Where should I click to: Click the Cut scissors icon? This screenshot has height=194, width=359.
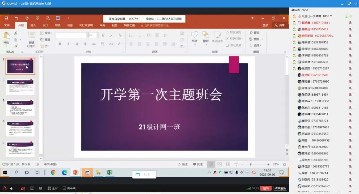pos(16,33)
